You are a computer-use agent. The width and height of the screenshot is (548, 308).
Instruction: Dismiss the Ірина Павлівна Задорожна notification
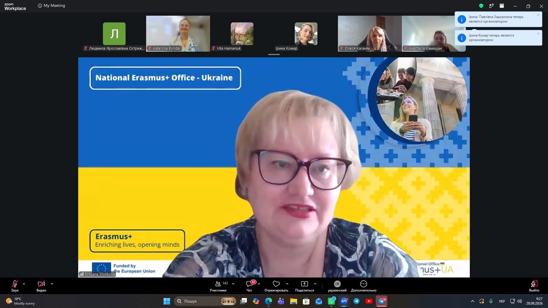[x=538, y=15]
